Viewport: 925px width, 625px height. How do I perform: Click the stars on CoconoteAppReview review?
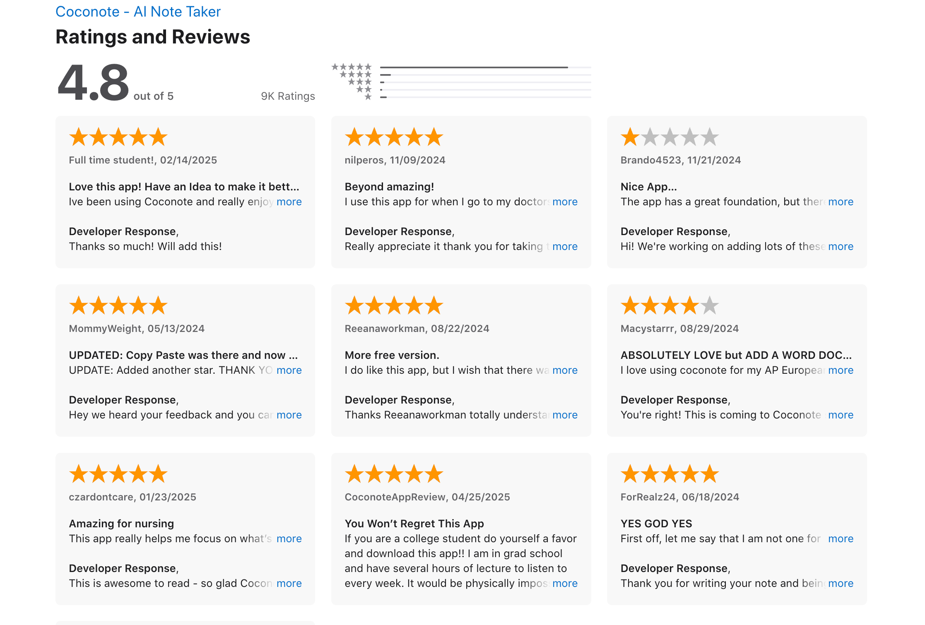pos(394,474)
